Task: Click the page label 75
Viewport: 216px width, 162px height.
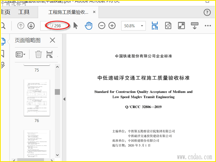Action: pos(37,70)
